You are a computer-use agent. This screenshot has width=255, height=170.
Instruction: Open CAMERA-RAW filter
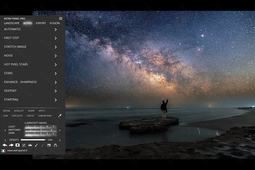45,116
